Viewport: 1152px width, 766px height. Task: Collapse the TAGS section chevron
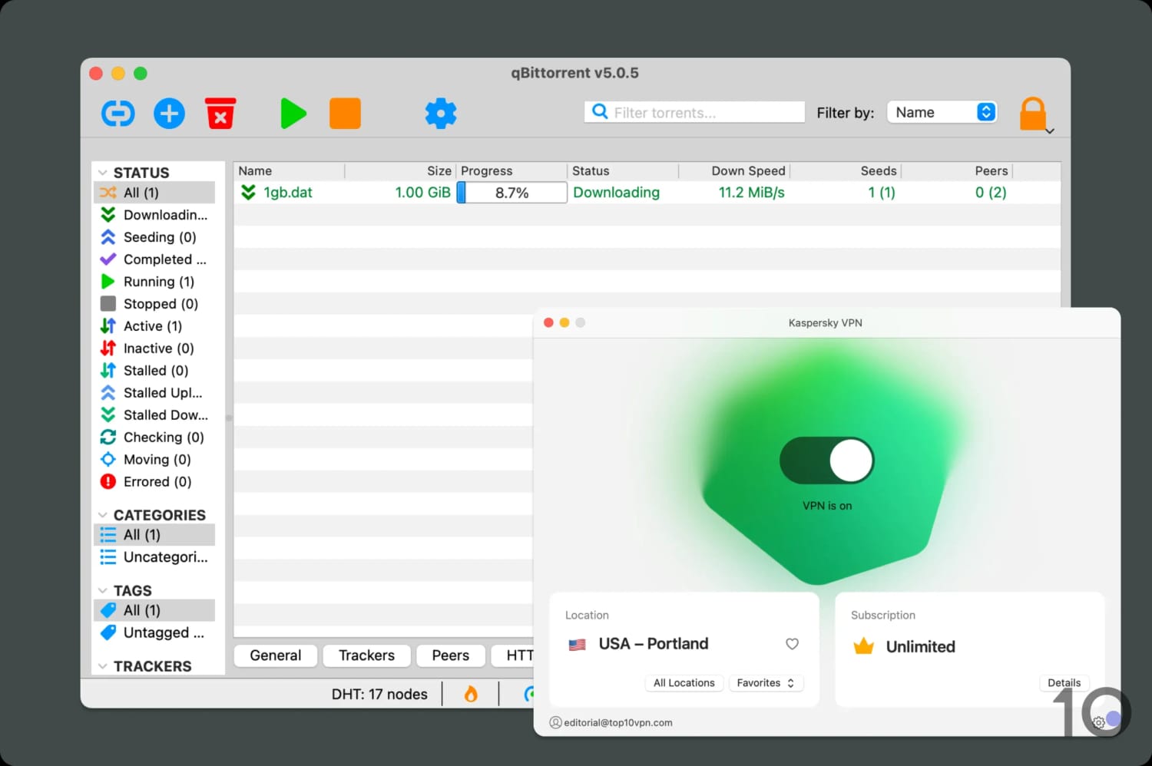tap(103, 591)
